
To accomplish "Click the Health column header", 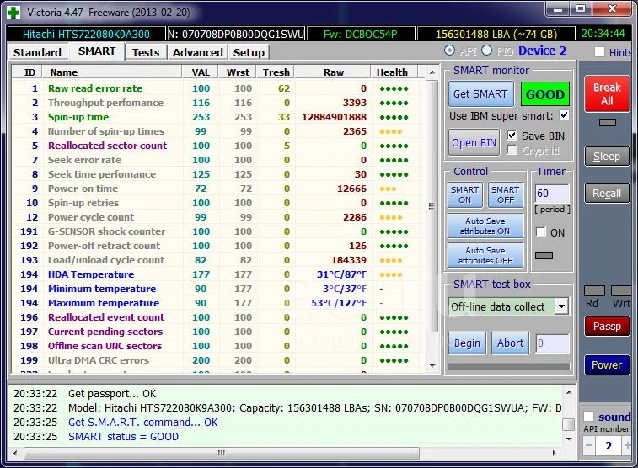I will (x=394, y=72).
